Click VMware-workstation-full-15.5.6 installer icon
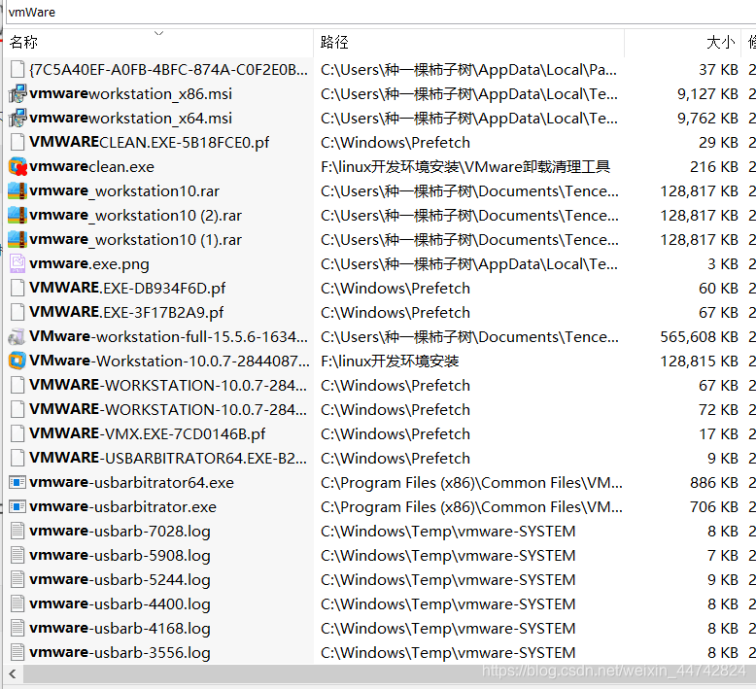756x689 pixels. (17, 336)
